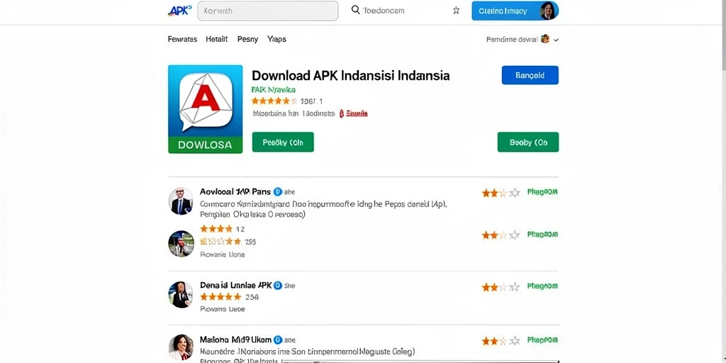Open the green PAfK Nyawka developer link
Image resolution: width=726 pixels, height=363 pixels.
(x=273, y=90)
